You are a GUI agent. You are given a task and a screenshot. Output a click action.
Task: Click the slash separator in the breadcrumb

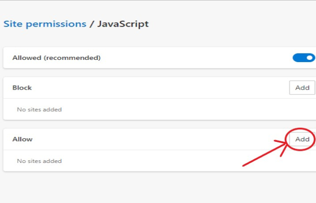point(92,24)
